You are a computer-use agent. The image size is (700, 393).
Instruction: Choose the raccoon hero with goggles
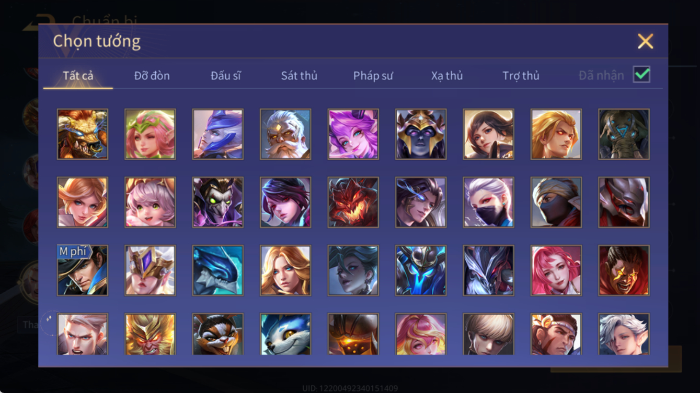pyautogui.click(x=217, y=334)
